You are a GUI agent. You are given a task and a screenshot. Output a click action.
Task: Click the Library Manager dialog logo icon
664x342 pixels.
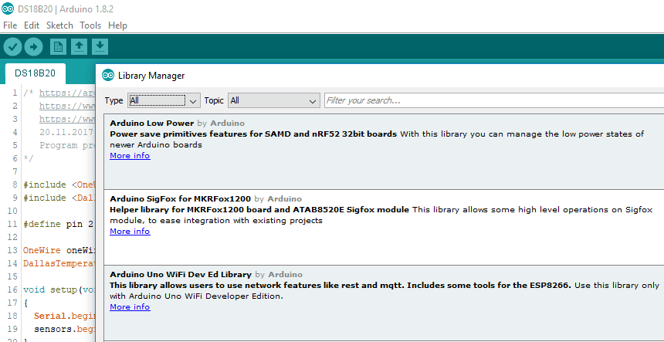(x=108, y=76)
